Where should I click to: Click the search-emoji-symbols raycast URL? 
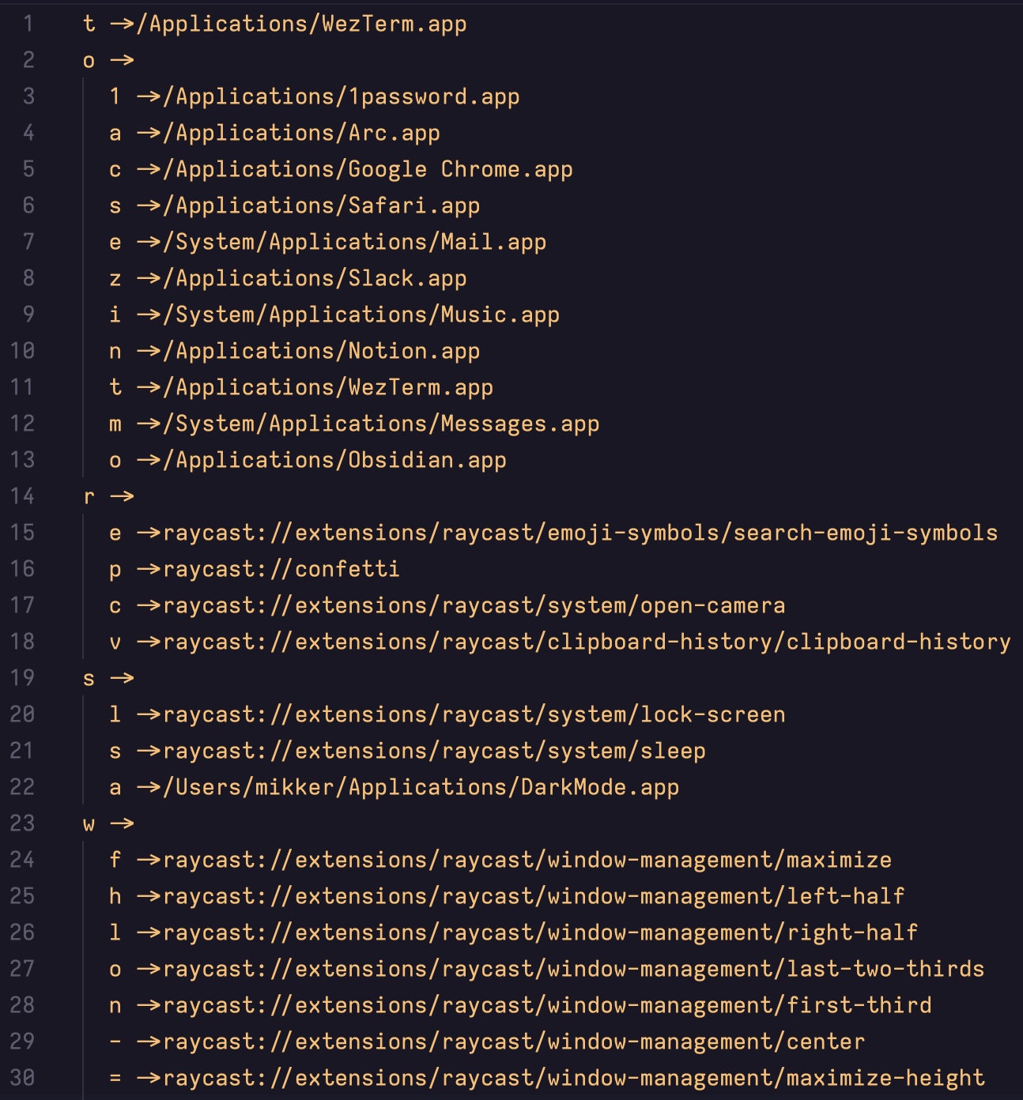580,533
